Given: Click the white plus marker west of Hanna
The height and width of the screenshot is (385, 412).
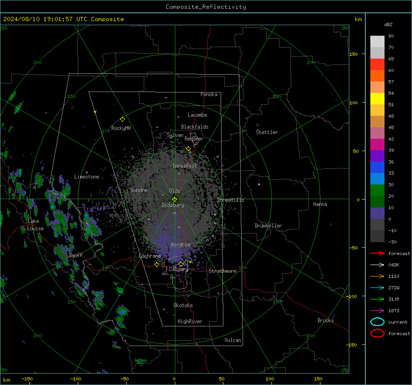Looking at the screenshot, I should click(x=259, y=184).
